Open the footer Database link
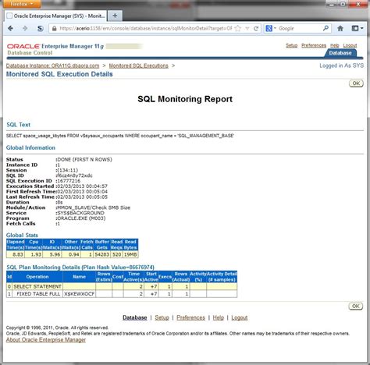The height and width of the screenshot is (365, 370). (135, 317)
